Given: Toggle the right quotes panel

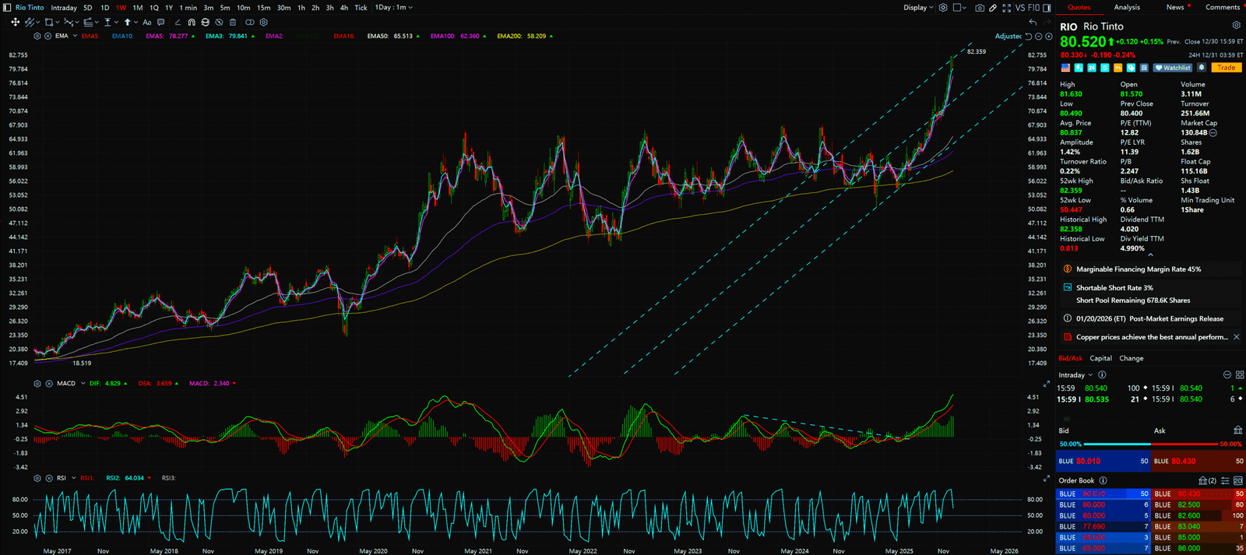Looking at the screenshot, I should (1047, 8).
